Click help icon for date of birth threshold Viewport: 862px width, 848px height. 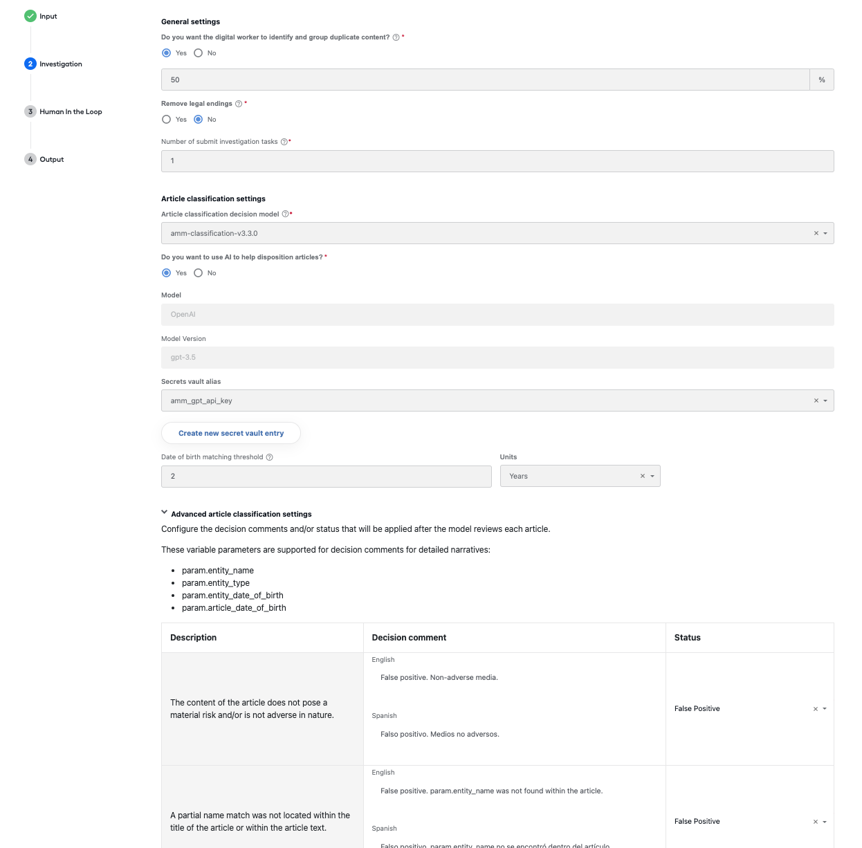click(269, 457)
